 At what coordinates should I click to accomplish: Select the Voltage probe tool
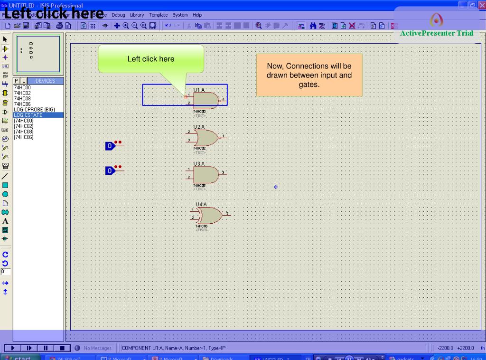5,148
